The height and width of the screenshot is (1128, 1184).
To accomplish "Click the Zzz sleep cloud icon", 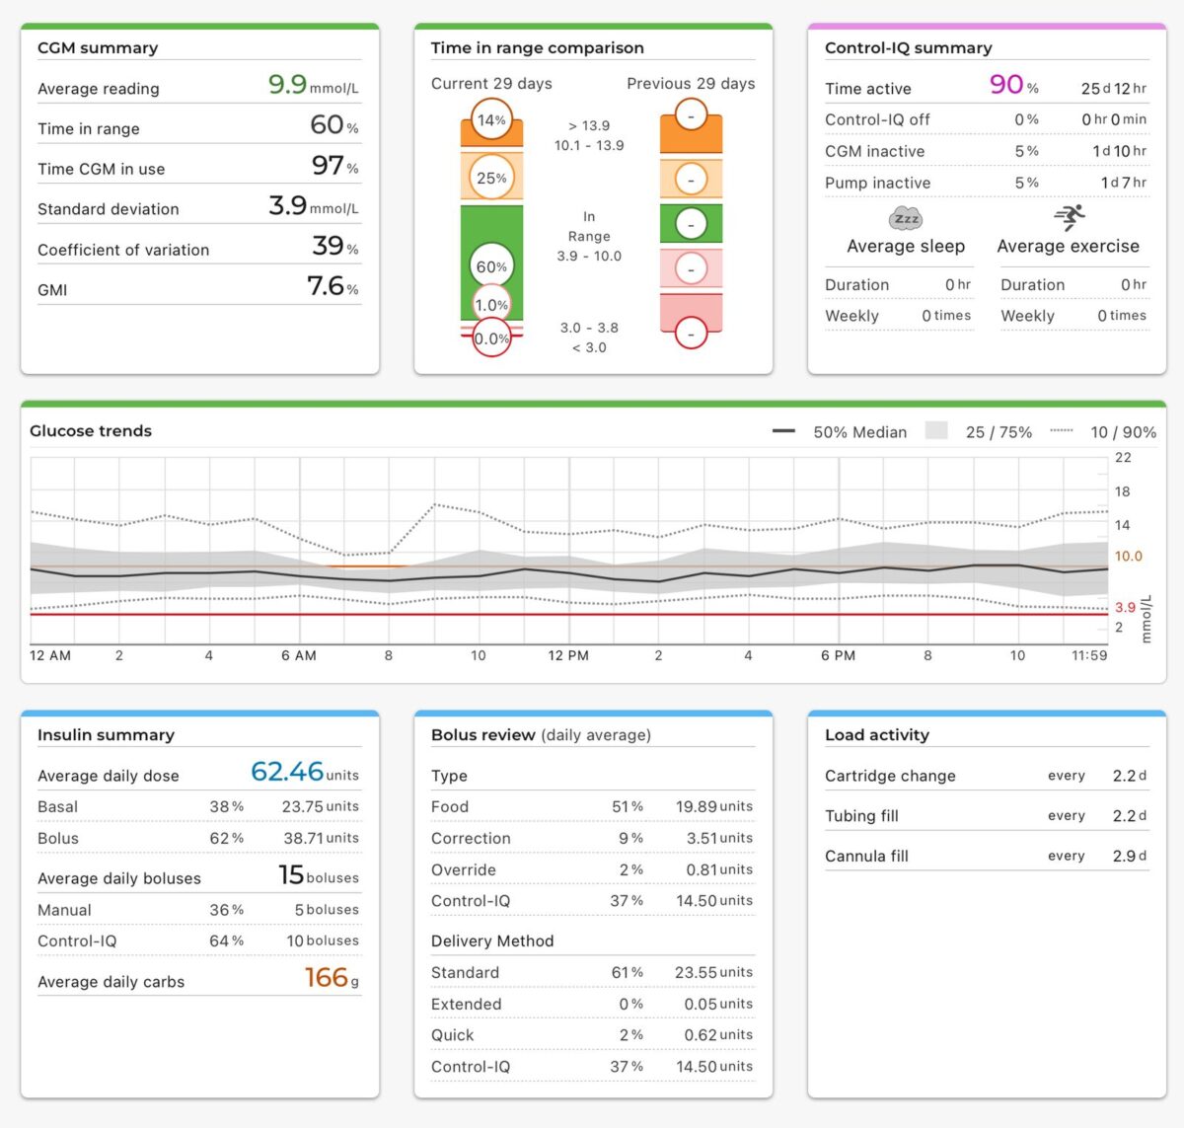I will [906, 218].
